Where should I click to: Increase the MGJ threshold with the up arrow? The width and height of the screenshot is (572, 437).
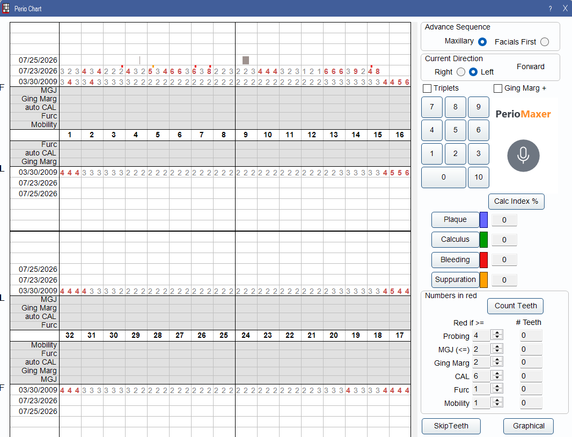coord(497,346)
